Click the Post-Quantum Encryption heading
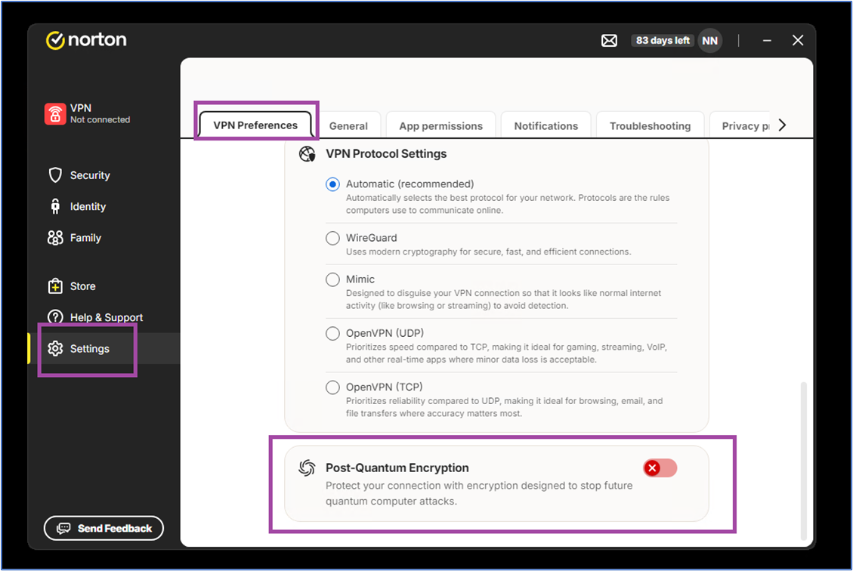Image resolution: width=853 pixels, height=571 pixels. (x=397, y=468)
